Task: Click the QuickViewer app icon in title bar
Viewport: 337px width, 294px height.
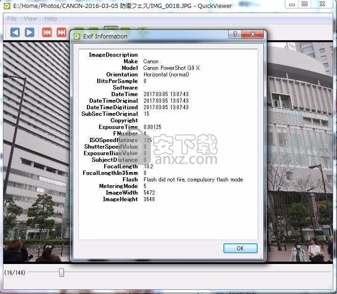Action: (x=7, y=6)
